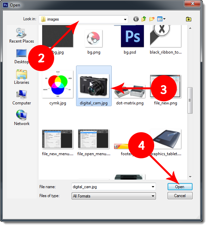Click the favorites icon at top right

188,19
